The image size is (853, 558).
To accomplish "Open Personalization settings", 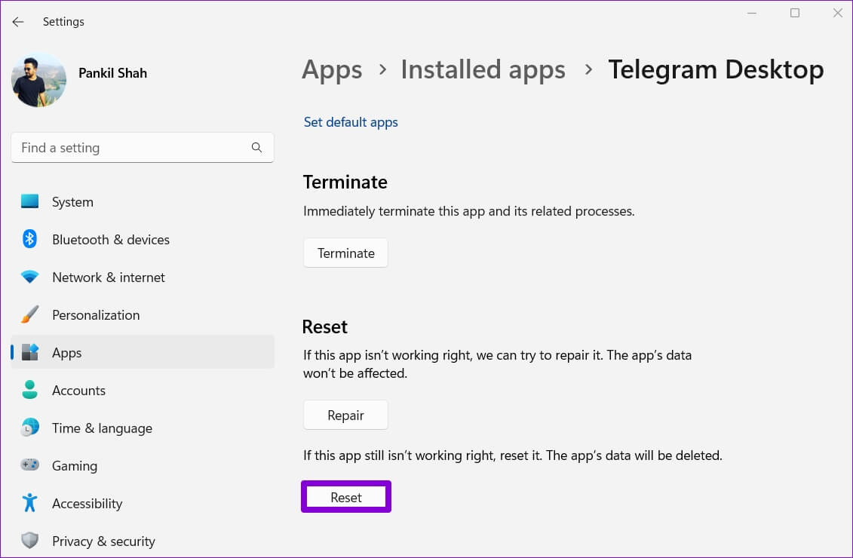I will click(x=143, y=315).
